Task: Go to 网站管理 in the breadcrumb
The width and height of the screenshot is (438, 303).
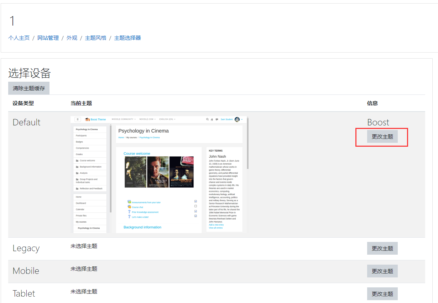Action: 48,38
